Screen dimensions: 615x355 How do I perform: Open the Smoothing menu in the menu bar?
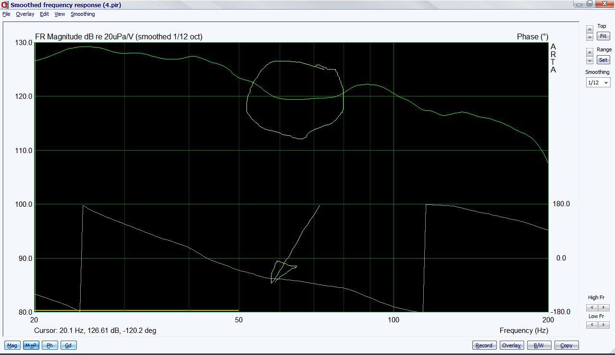tap(83, 14)
